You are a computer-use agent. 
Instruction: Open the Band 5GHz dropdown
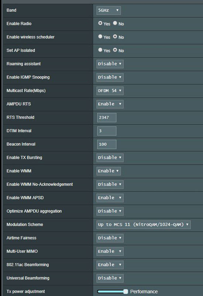[109, 10]
